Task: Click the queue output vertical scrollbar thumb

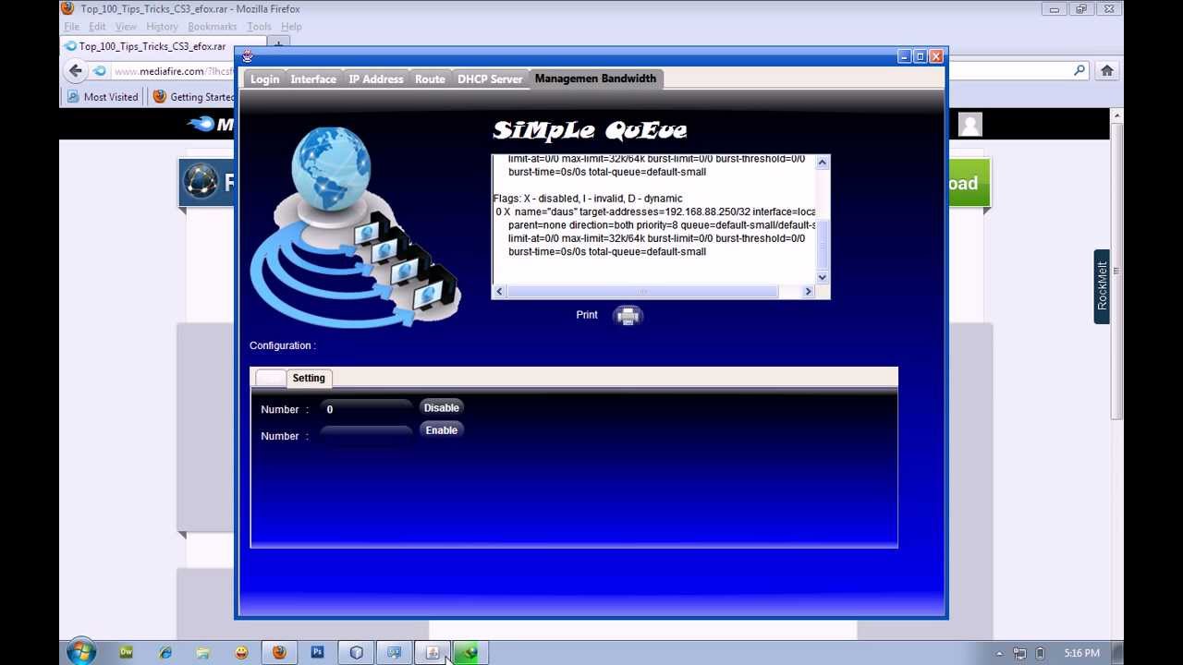Action: point(823,244)
